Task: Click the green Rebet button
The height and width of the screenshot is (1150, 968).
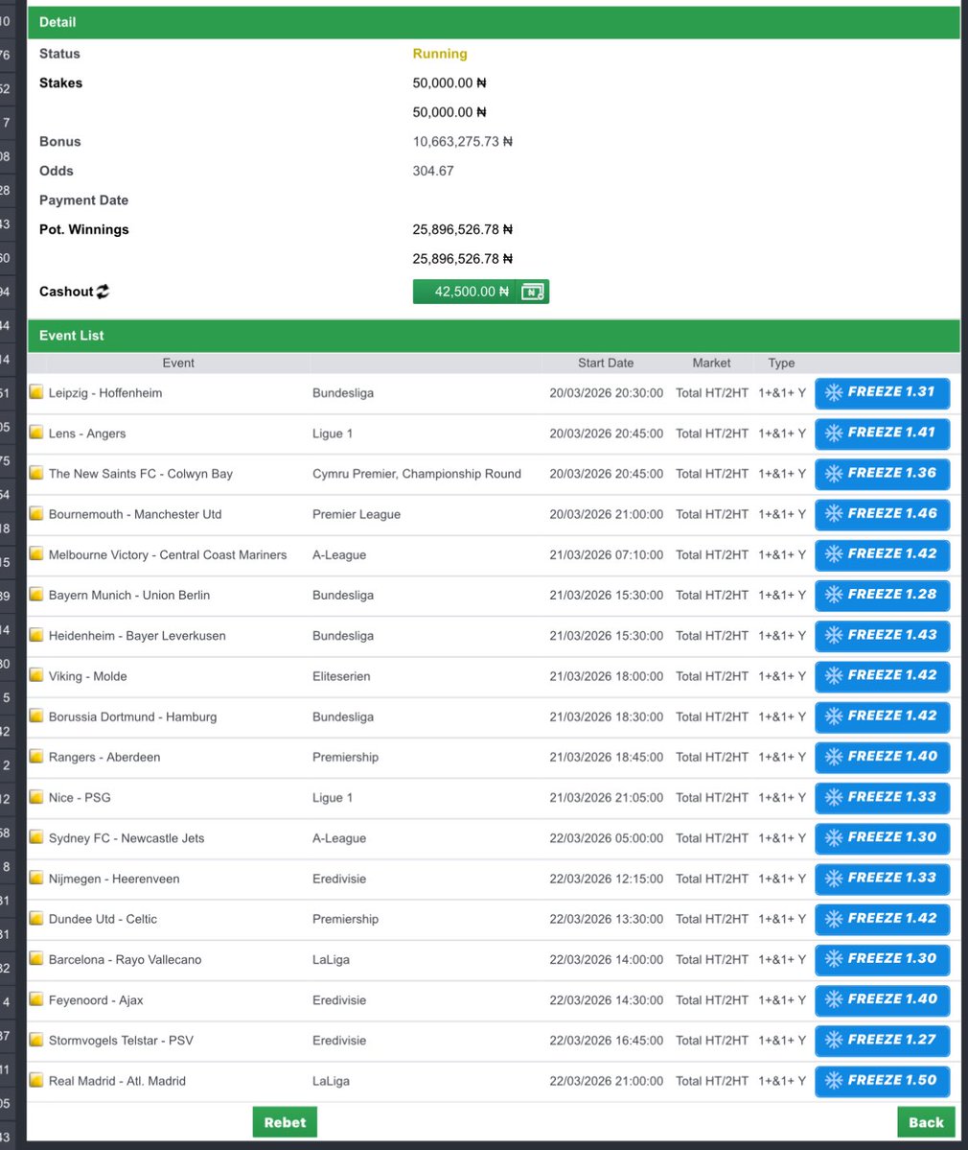Action: 285,1122
